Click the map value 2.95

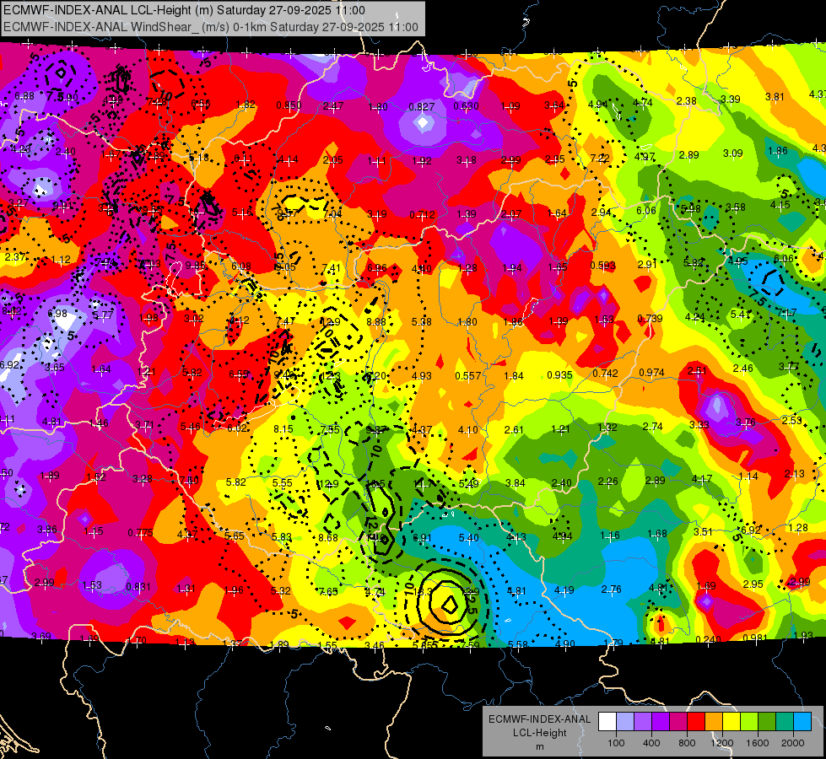(x=753, y=584)
